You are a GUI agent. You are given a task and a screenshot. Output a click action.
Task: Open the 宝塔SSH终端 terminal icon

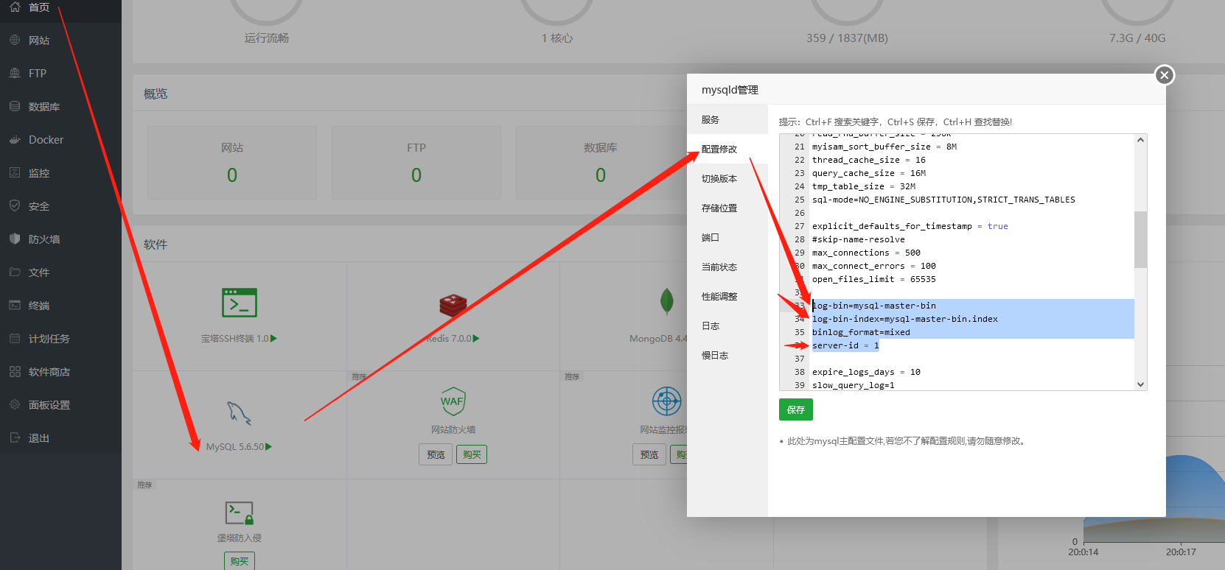[240, 303]
